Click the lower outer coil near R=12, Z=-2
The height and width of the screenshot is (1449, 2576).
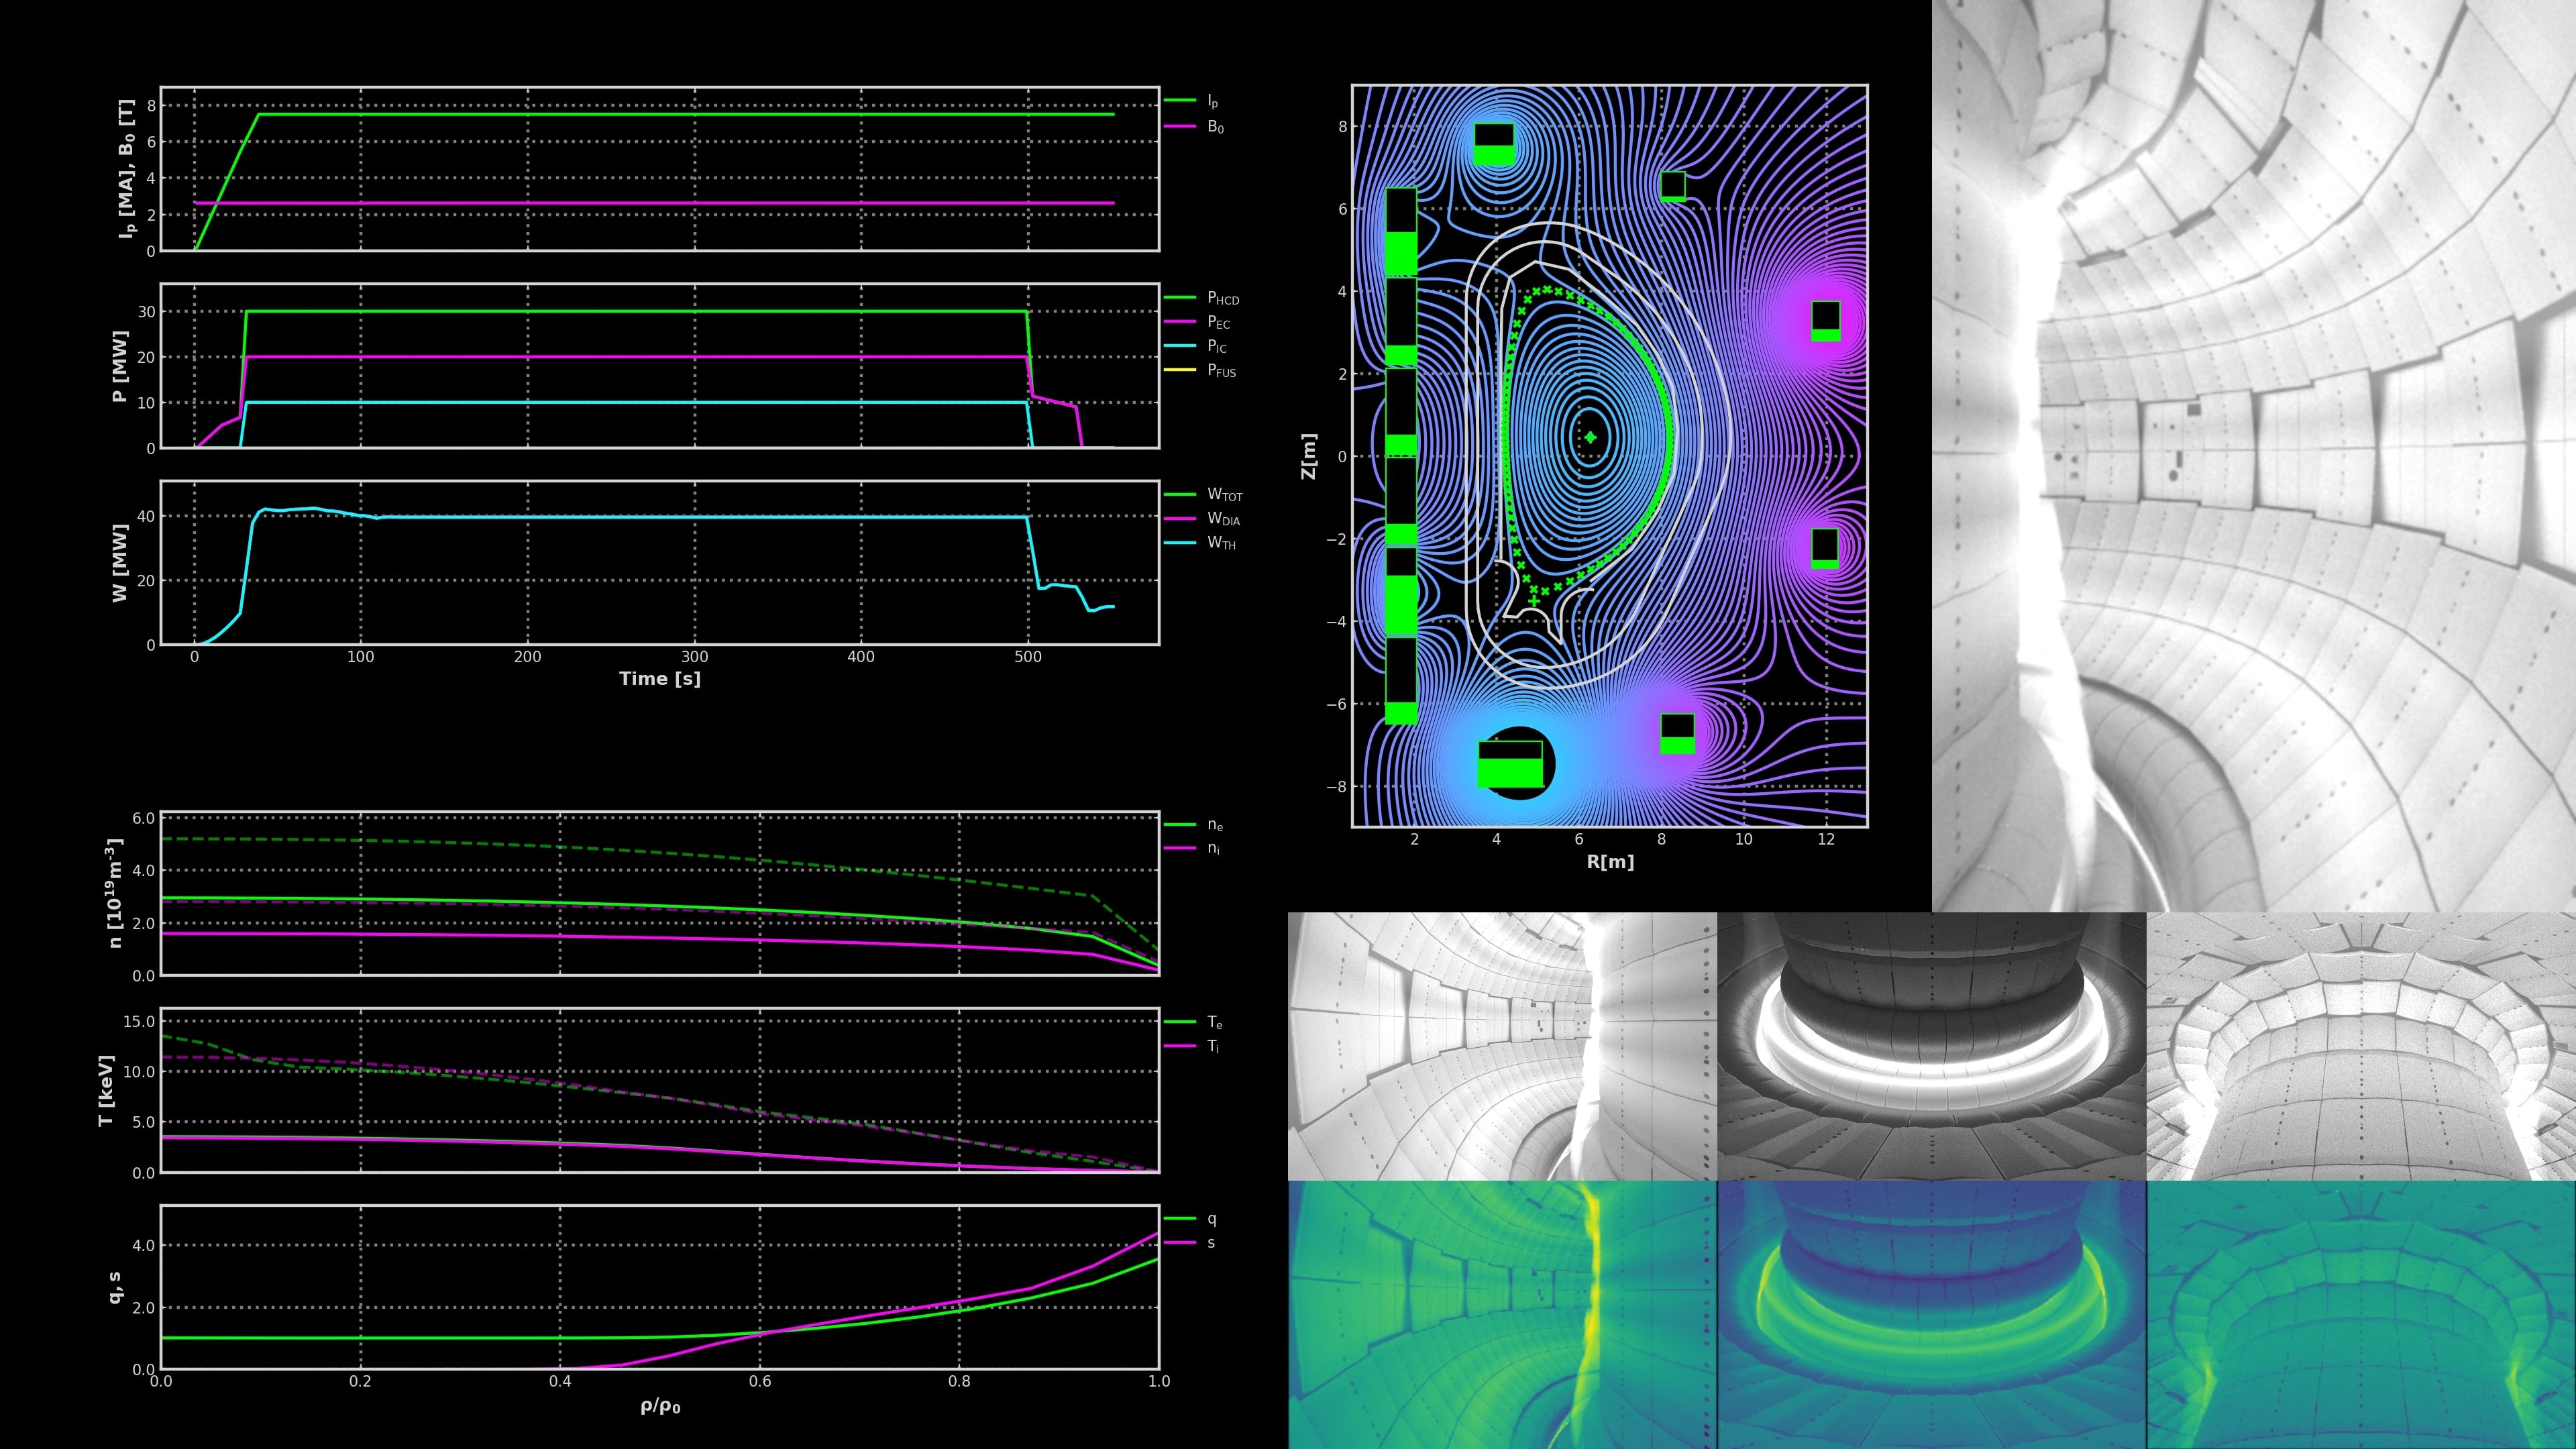(x=1825, y=548)
